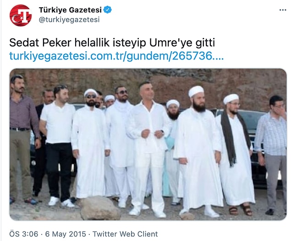Screen dimensions: 291x241
Task: Click the Türkiye Gazetesi display name
Action: point(70,10)
